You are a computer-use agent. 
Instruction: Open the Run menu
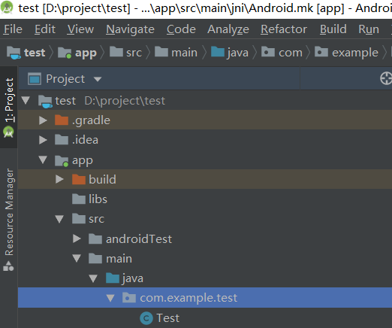(x=369, y=29)
